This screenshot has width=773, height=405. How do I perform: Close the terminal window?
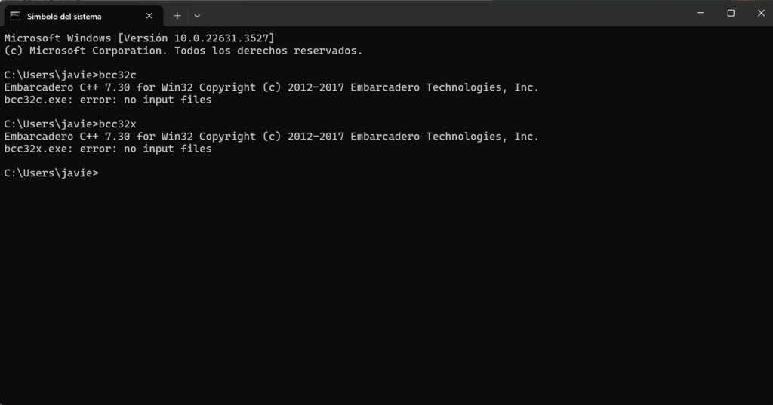[x=761, y=14]
